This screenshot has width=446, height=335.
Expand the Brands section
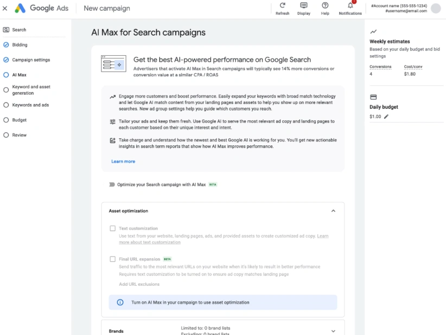(333, 331)
